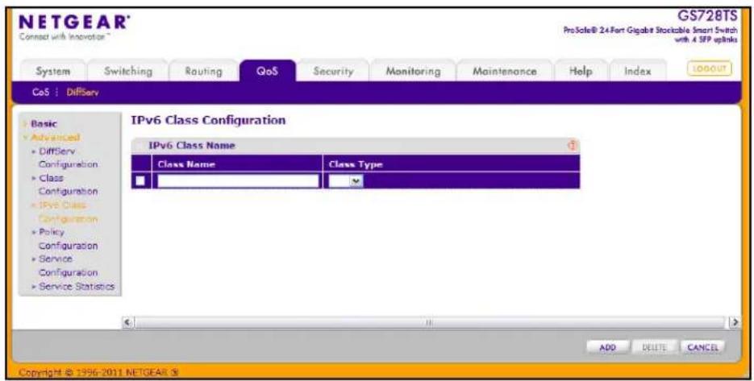Open the Class Type dropdown

tap(346, 181)
